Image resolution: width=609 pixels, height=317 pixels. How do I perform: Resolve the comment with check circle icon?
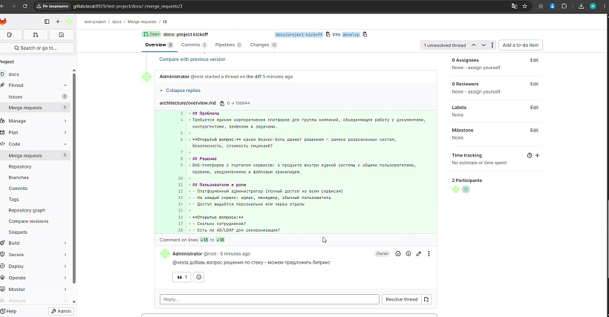398,254
